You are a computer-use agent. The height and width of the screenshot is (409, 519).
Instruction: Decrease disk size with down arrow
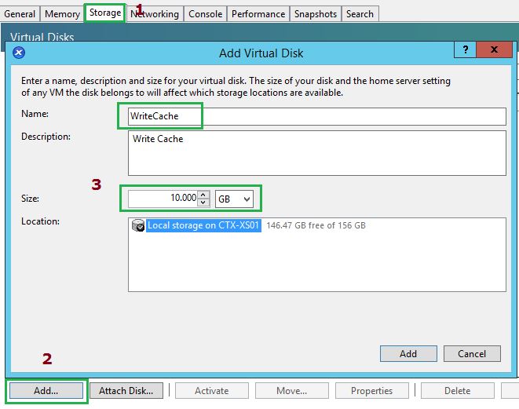click(203, 203)
